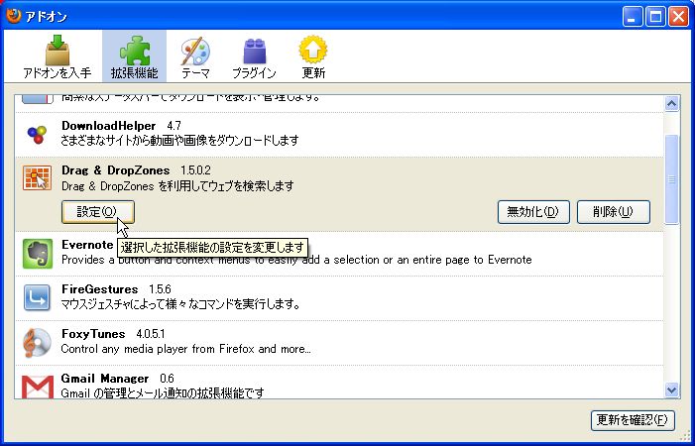Close the アドオン window
Image resolution: width=695 pixels, height=446 pixels.
tap(678, 17)
